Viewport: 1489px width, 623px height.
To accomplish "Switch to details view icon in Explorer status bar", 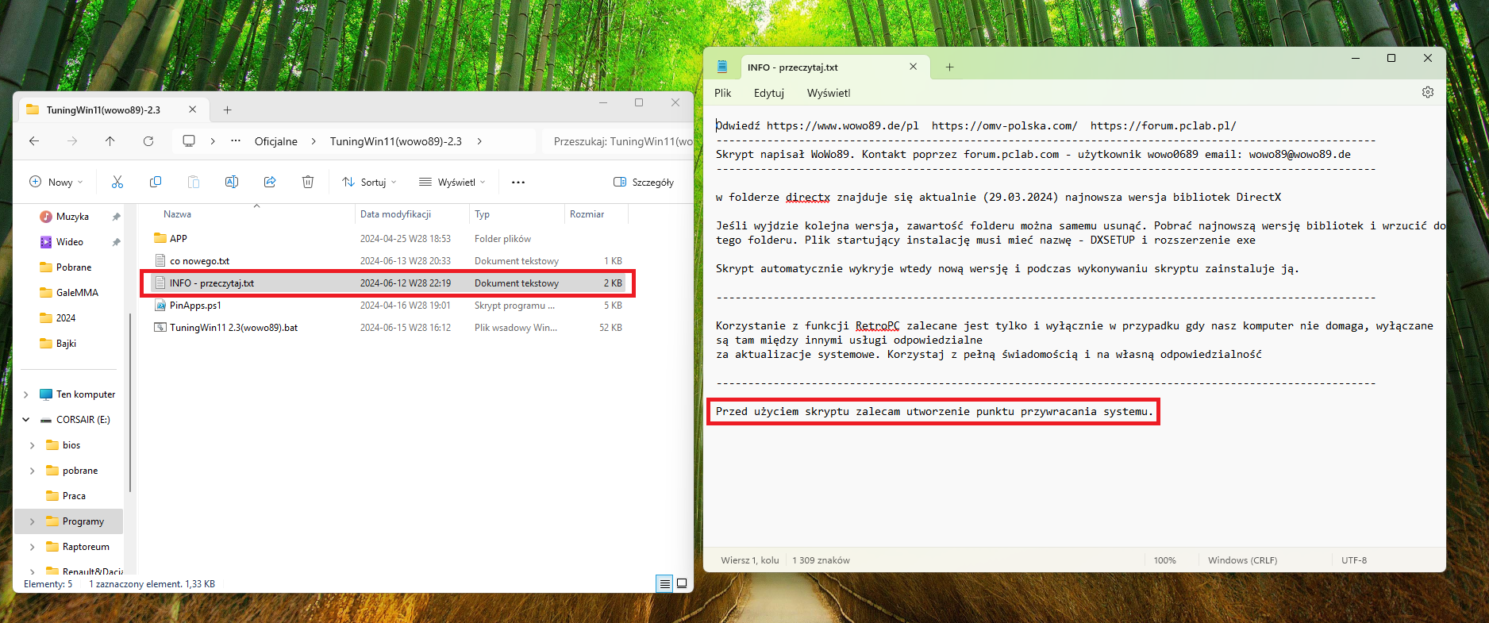I will [665, 583].
